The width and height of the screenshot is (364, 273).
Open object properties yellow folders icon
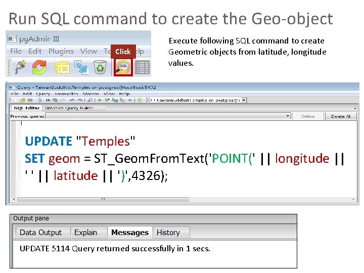point(62,68)
